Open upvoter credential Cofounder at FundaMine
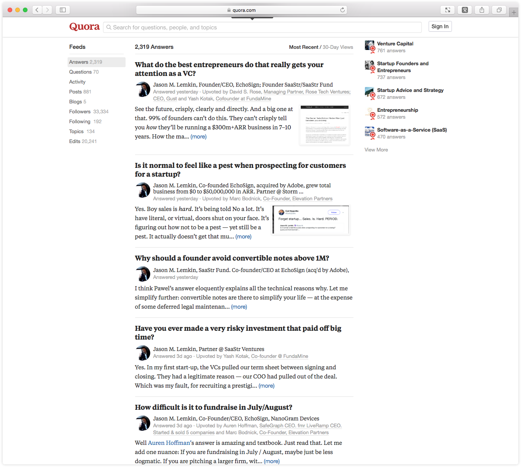The width and height of the screenshot is (521, 467). click(244, 99)
